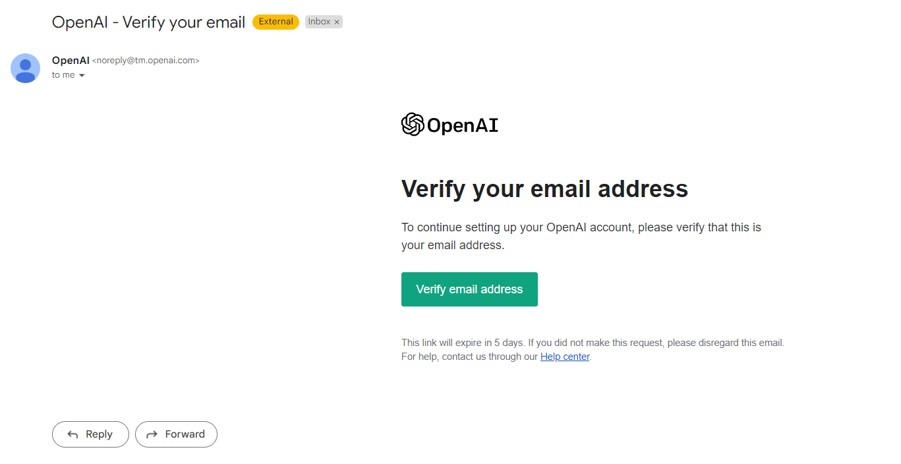Open the Help center link
Viewport: 901px width, 464px height.
(x=565, y=357)
